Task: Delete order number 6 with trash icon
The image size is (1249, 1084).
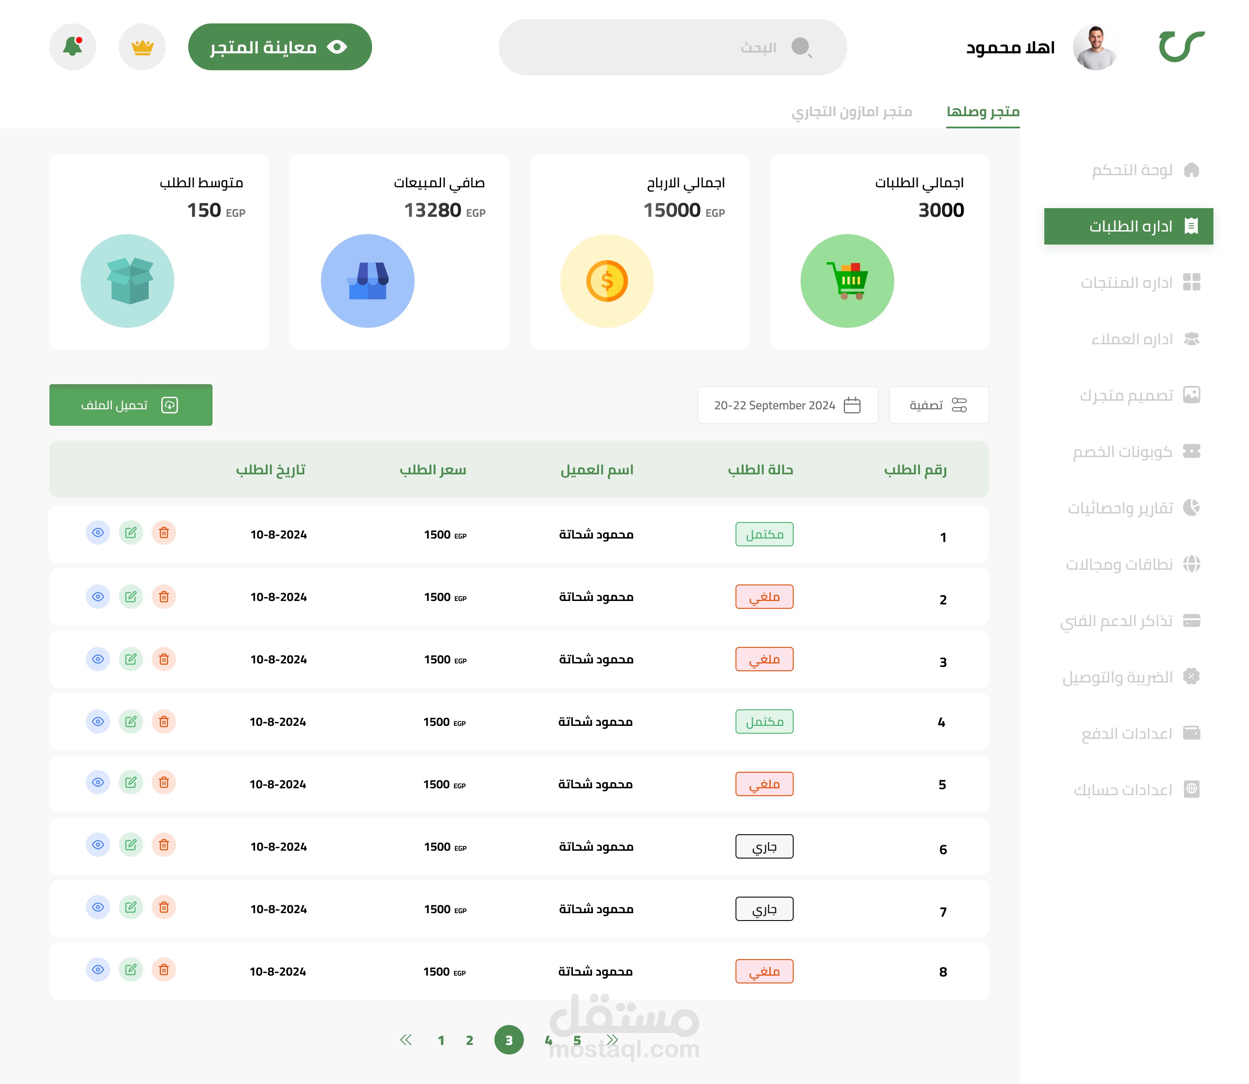Action: tap(163, 845)
